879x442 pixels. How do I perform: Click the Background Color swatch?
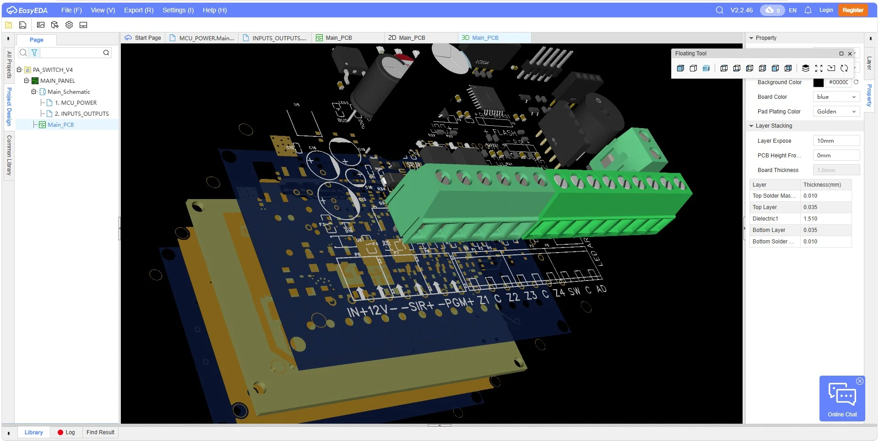point(820,82)
